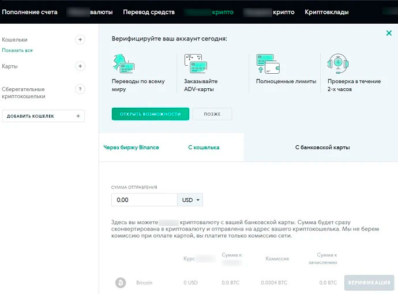Switch to Через биржу Binance tab
This screenshot has width=398, height=294.
pyautogui.click(x=131, y=148)
